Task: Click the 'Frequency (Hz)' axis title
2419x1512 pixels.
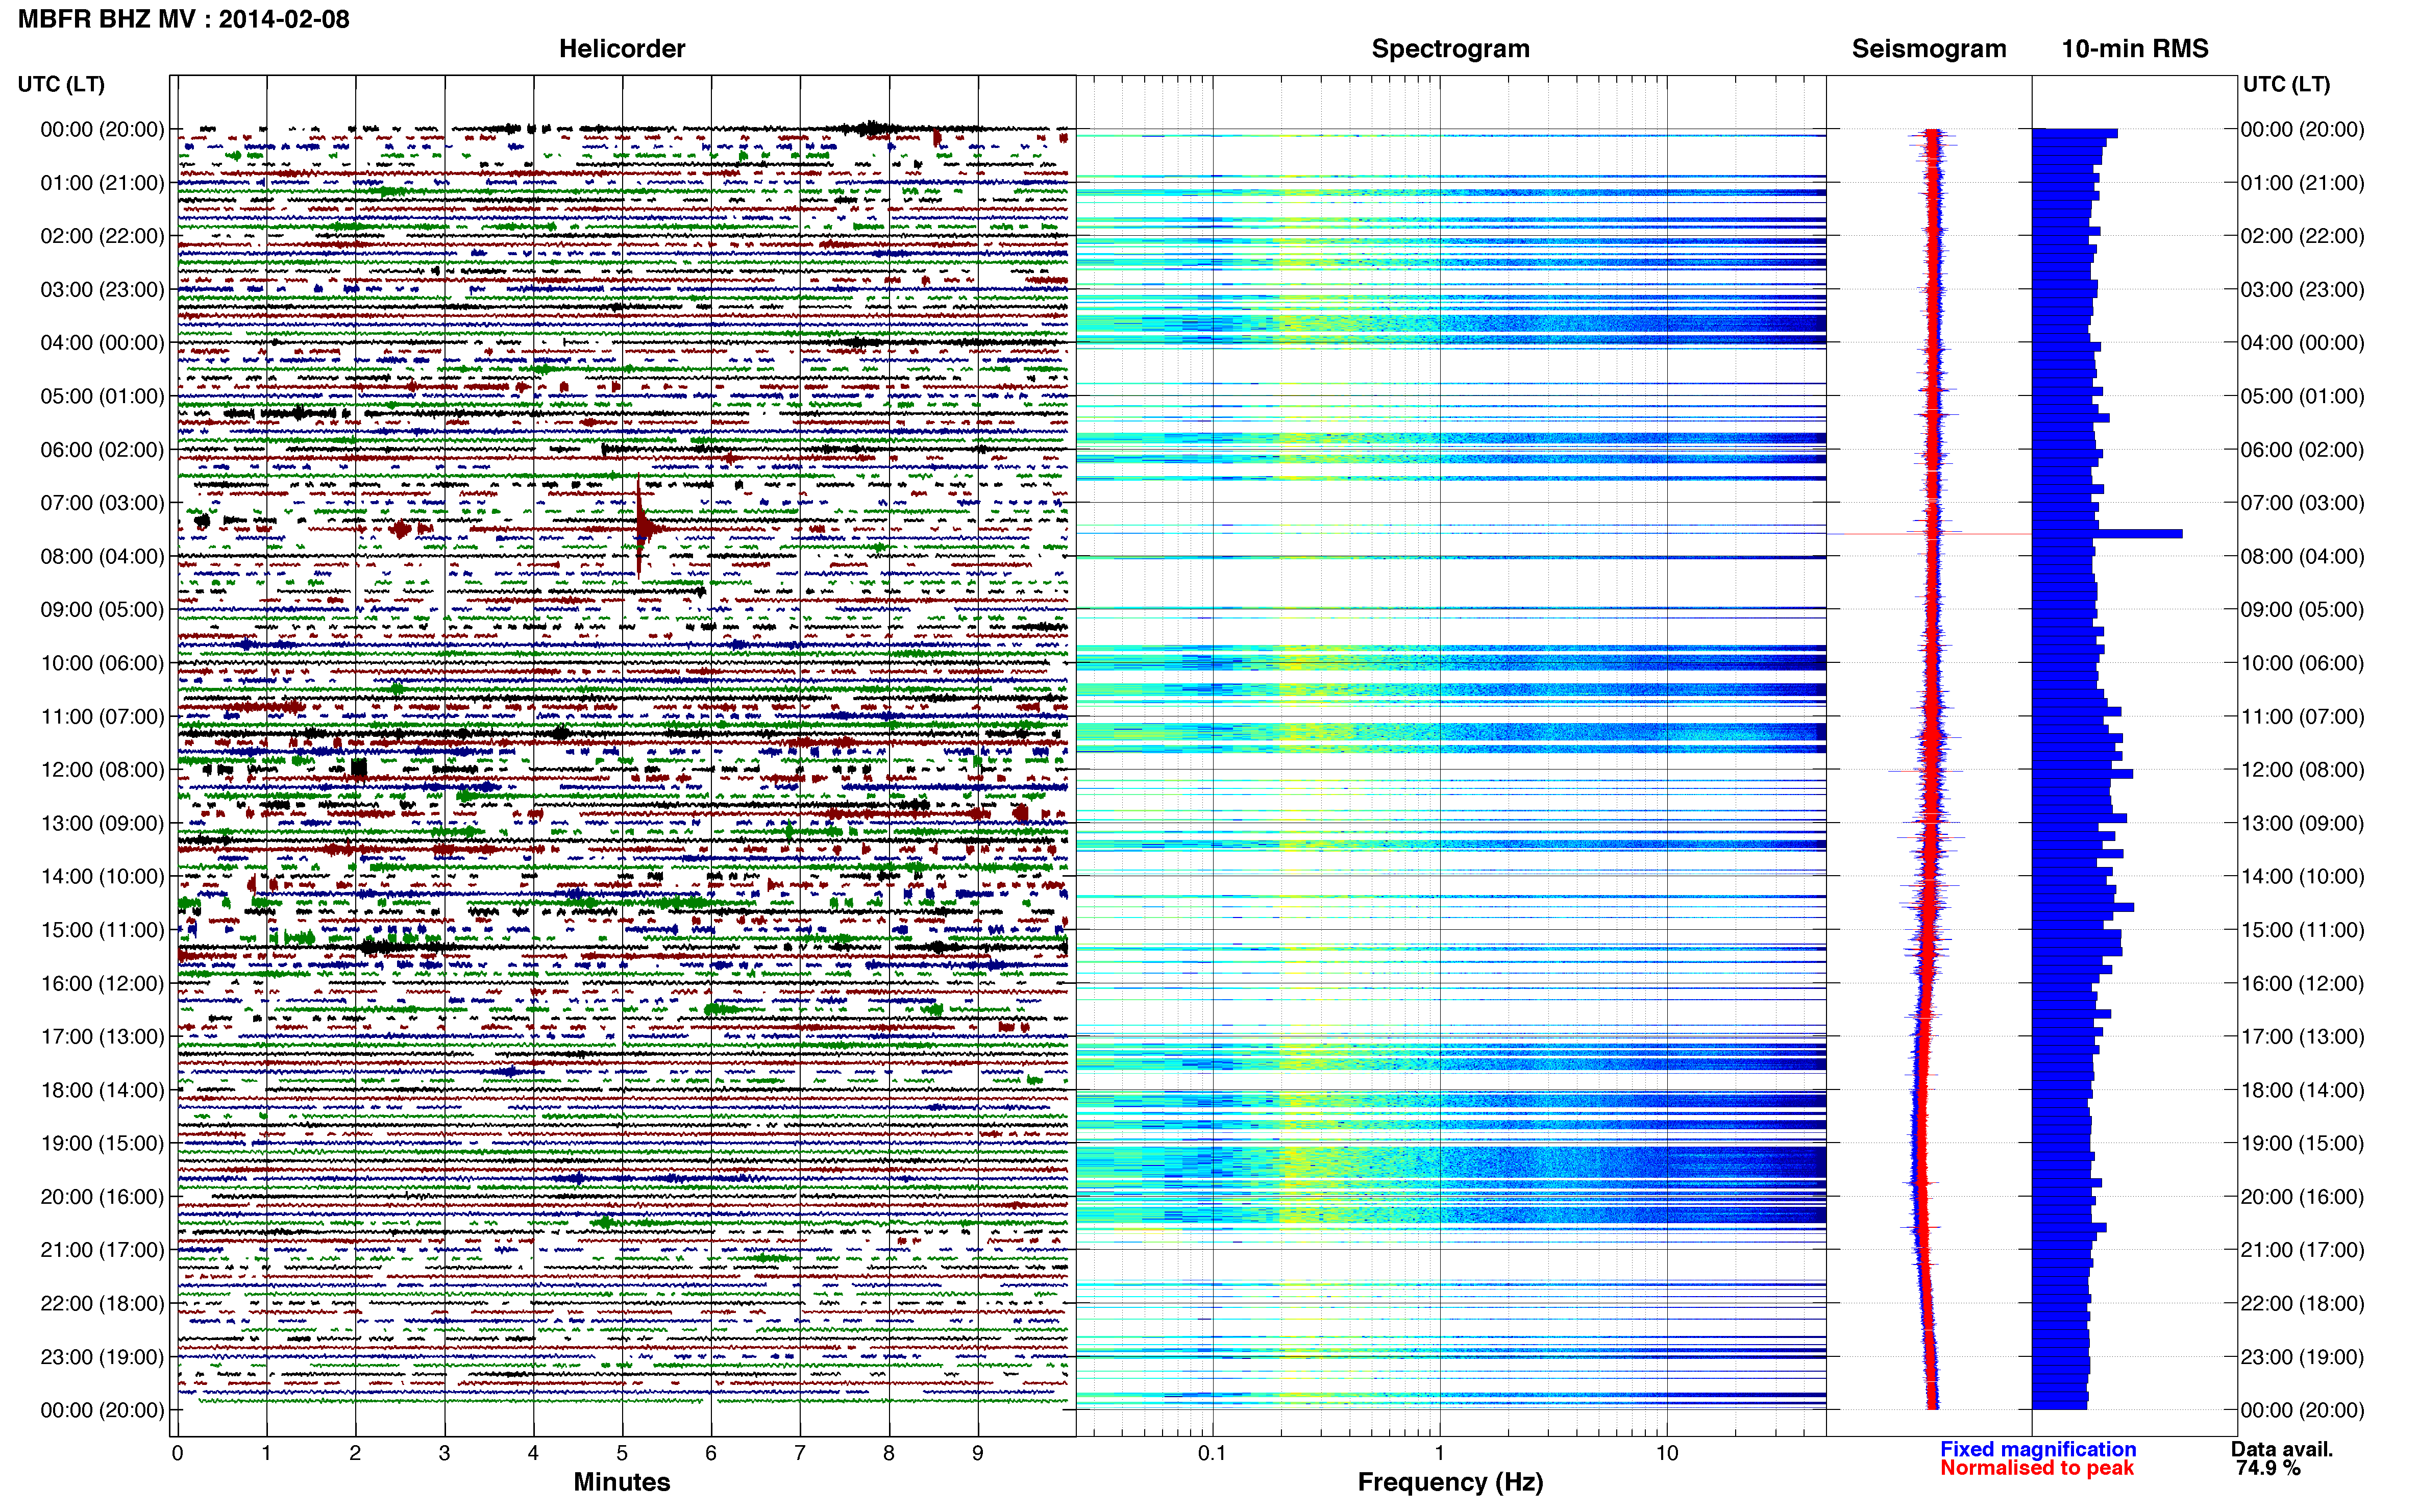Action: click(1450, 1482)
